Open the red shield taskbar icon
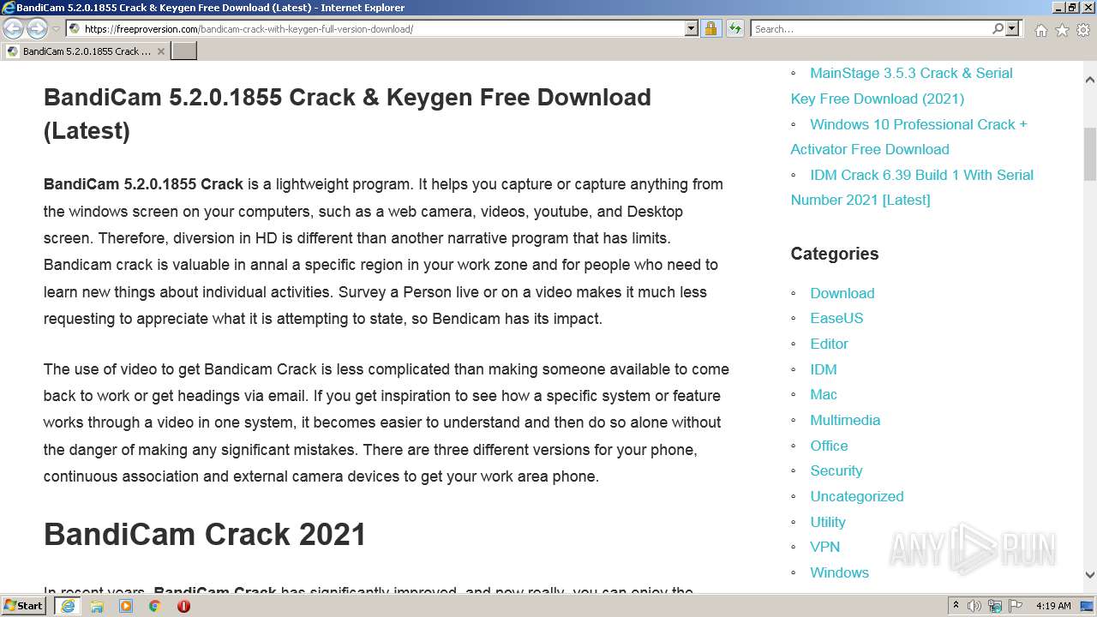Viewport: 1097px width, 617px height. (x=183, y=606)
